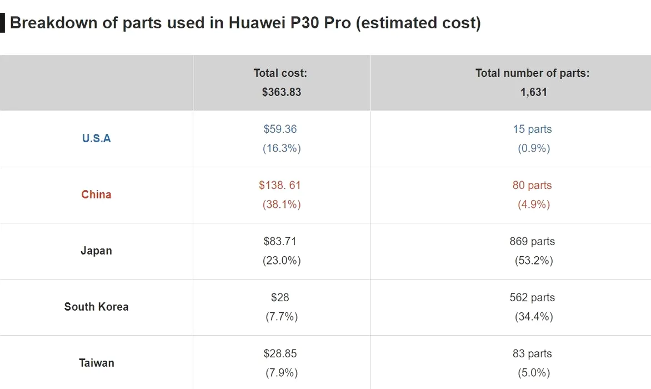Click the $28 South Korea cost cell
Viewport: 651px width, 389px height.
pyautogui.click(x=282, y=307)
